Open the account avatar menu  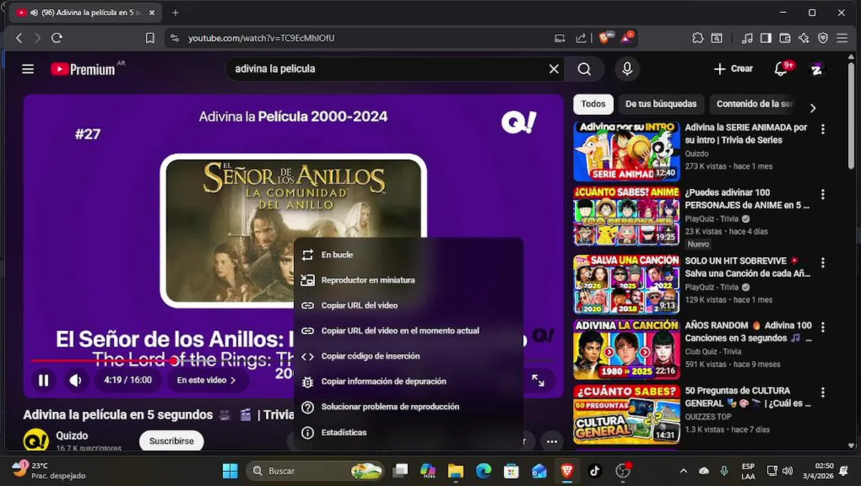(x=817, y=69)
